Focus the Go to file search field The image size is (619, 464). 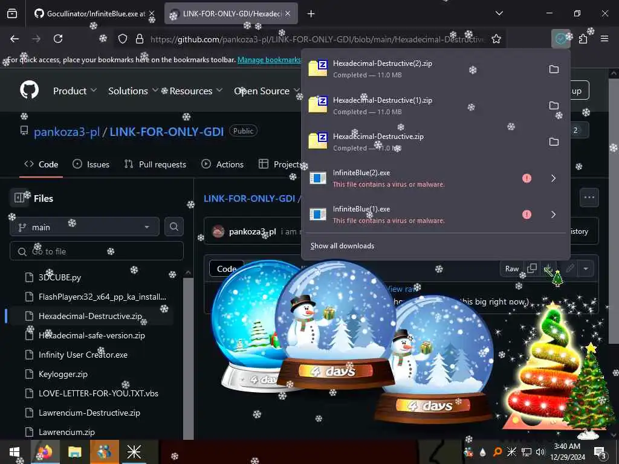tap(97, 251)
